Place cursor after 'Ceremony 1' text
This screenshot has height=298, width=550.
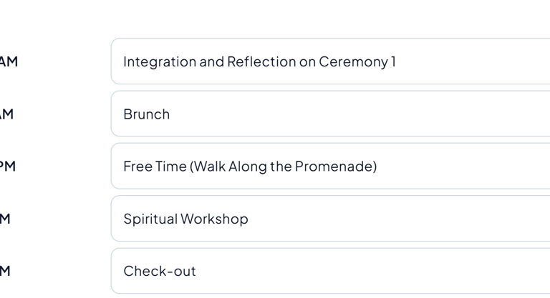click(x=397, y=61)
